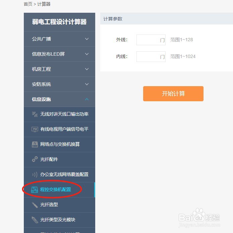Click the TV icon beside 有线电视用户端信号电平
The height and width of the screenshot is (233, 233).
[x=35, y=129]
